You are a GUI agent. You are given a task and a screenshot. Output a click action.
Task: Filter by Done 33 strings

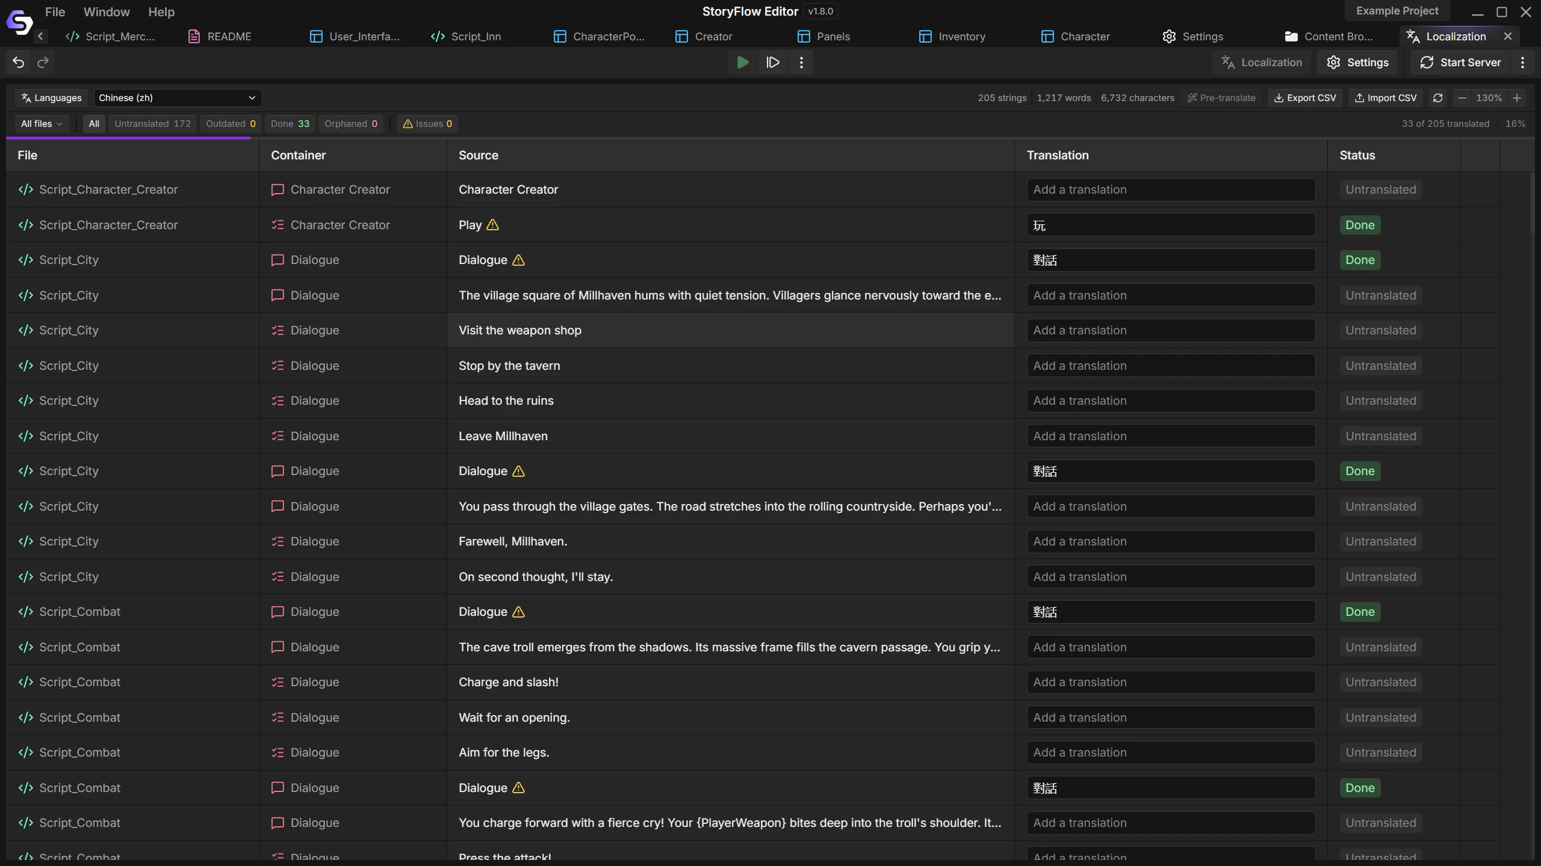pyautogui.click(x=290, y=124)
